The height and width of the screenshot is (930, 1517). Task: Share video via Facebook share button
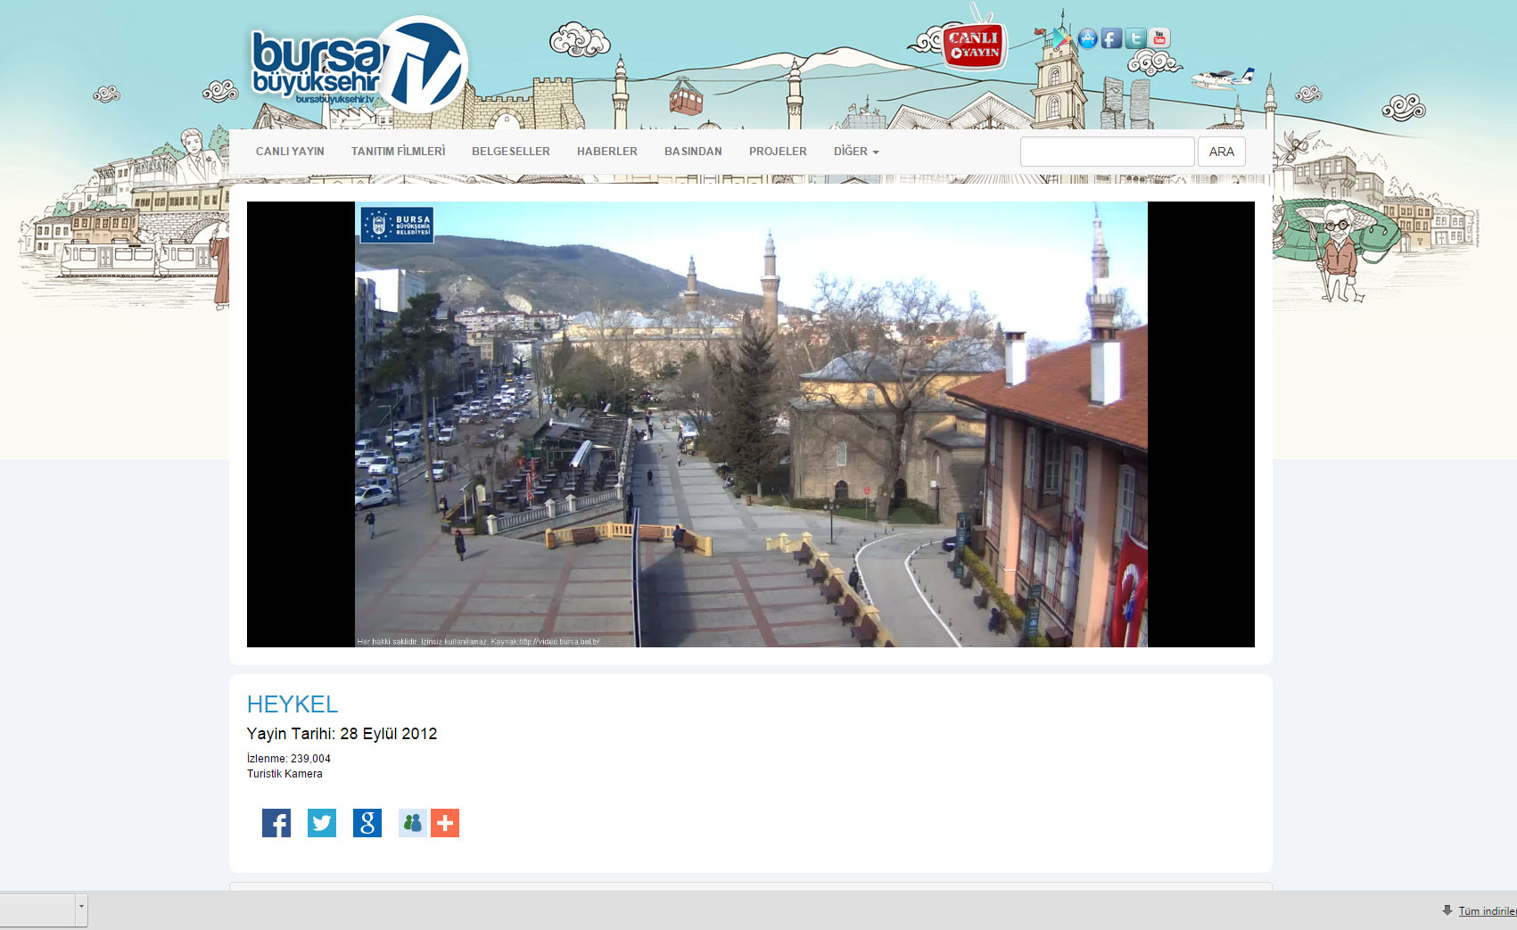pos(276,823)
